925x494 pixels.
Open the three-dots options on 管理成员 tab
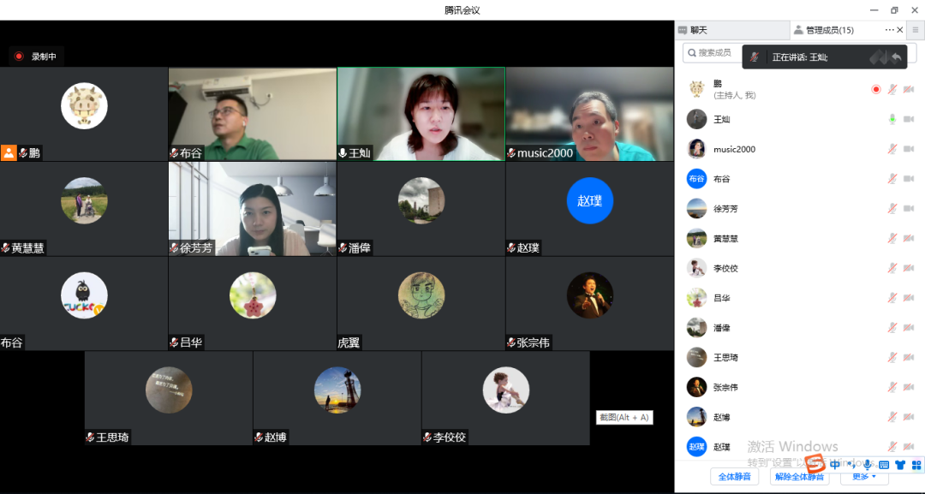(889, 30)
